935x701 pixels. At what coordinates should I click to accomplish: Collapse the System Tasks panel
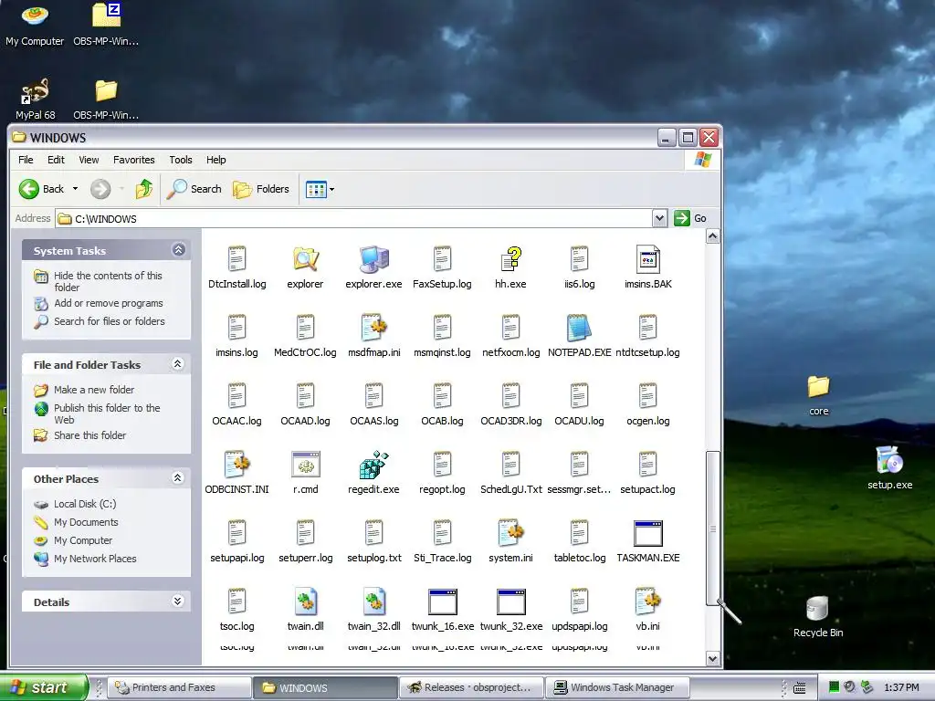(x=178, y=250)
